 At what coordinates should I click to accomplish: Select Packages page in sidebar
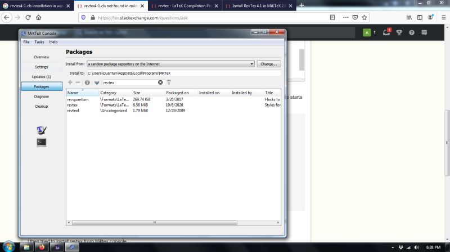(42, 86)
